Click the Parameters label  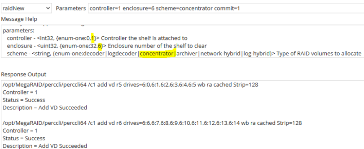click(71, 8)
